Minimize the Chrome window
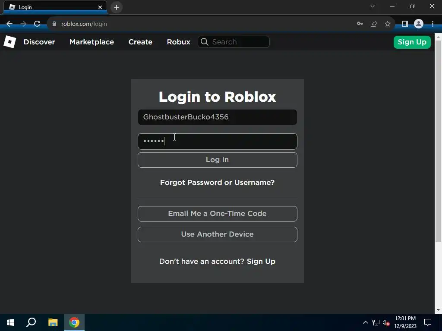This screenshot has width=442, height=331. coord(392,6)
